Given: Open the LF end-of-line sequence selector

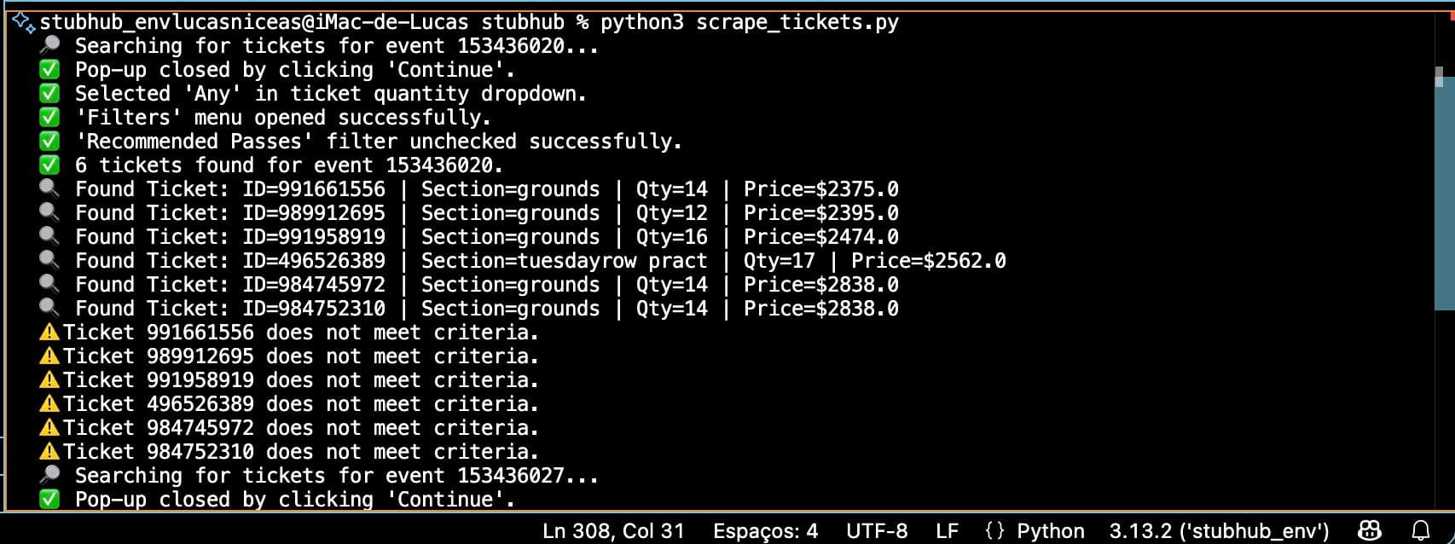Looking at the screenshot, I should pos(947,531).
